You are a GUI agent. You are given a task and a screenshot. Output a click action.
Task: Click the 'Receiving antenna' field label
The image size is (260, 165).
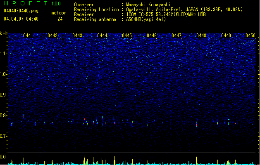click(95, 19)
